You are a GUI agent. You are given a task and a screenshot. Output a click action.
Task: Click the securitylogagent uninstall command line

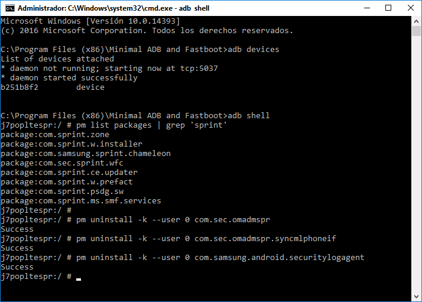tap(220, 258)
